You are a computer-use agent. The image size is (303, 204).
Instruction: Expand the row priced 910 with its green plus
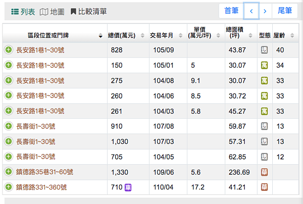coord(9,126)
